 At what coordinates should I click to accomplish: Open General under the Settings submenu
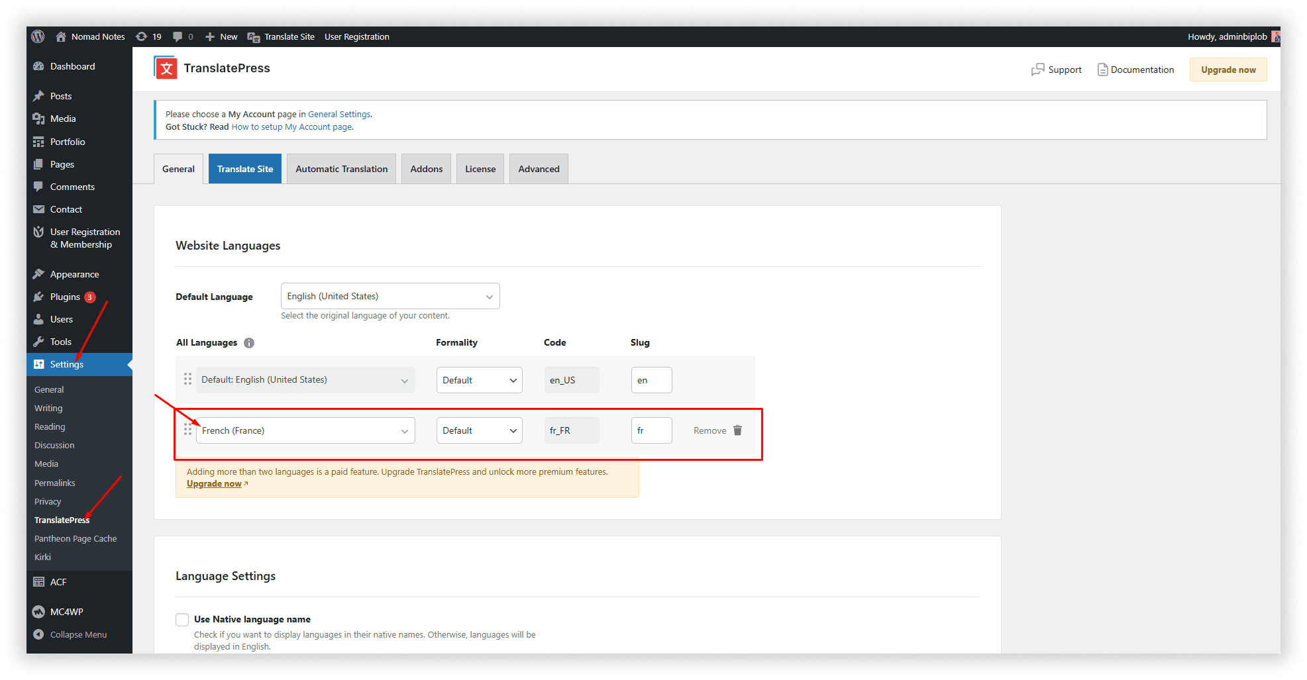point(49,390)
